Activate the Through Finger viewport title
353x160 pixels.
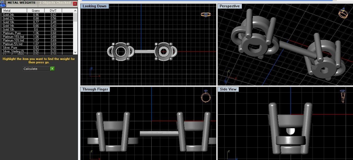tap(95, 89)
